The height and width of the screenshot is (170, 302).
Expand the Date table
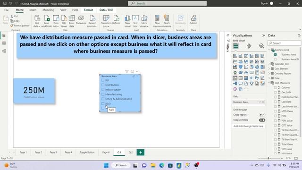269,78
